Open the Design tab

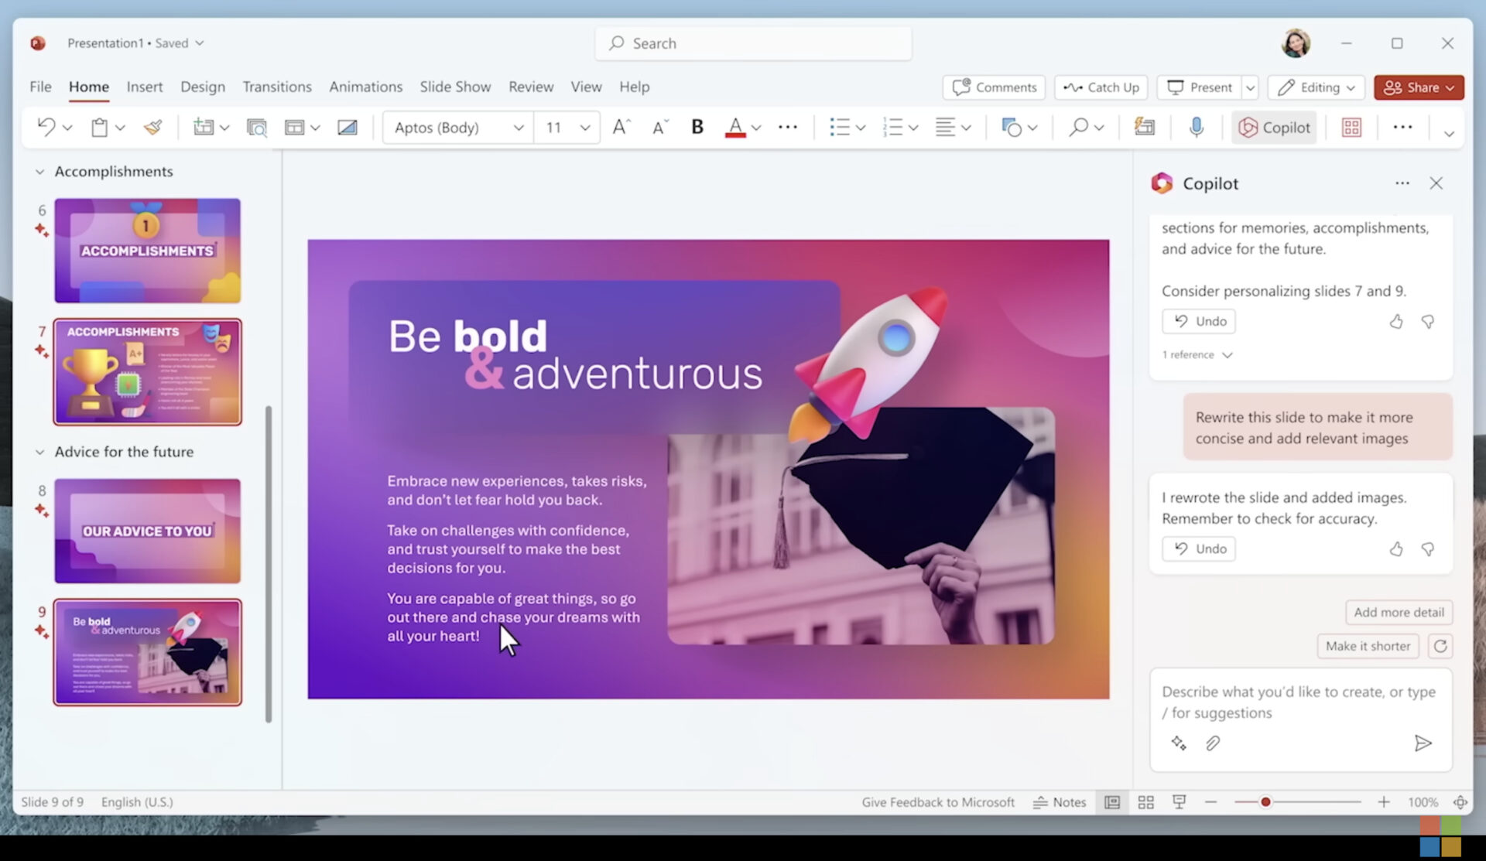(202, 87)
